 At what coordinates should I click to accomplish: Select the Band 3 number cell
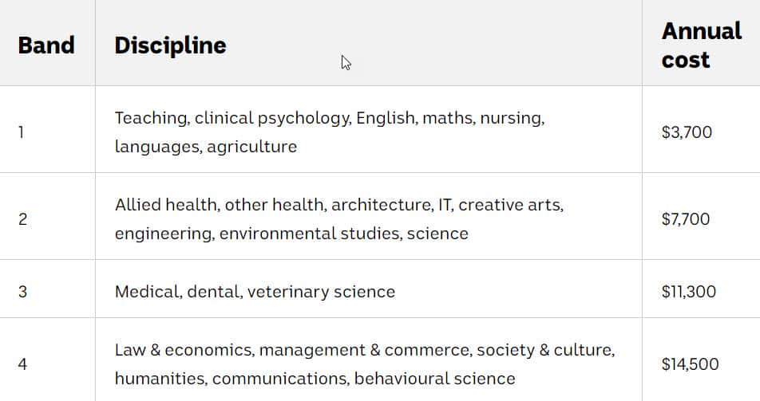pos(22,291)
